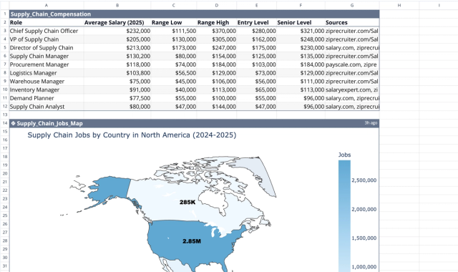Click the $103,800 average salary cell
The image size is (458, 272).
117,73
